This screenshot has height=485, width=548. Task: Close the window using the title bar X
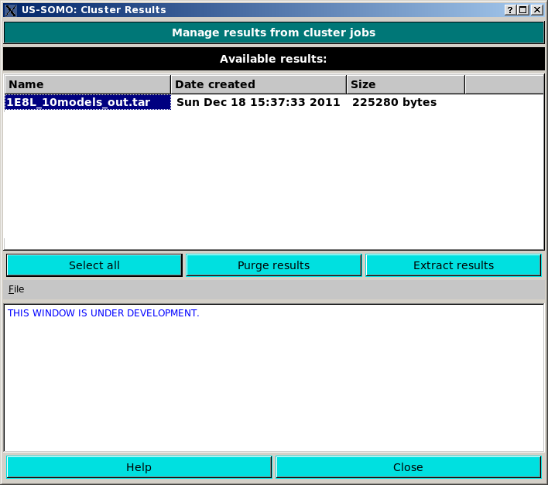536,10
